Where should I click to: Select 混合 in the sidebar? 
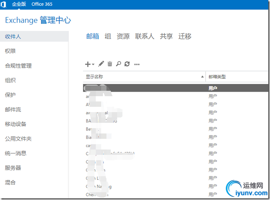10,182
